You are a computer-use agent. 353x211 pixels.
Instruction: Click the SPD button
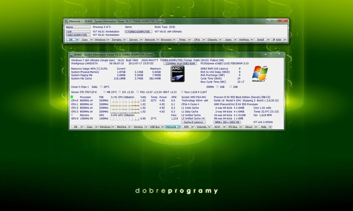click(188, 127)
